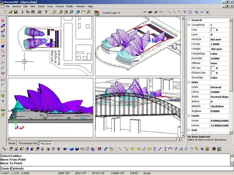Select the Circle tool in bottom toolbar
This screenshot has height=175, width=234.
(132, 149)
